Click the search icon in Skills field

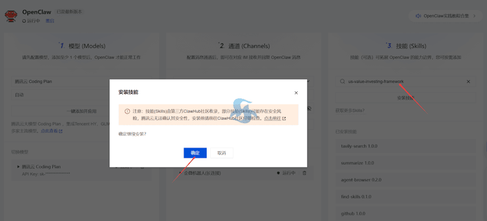click(342, 82)
